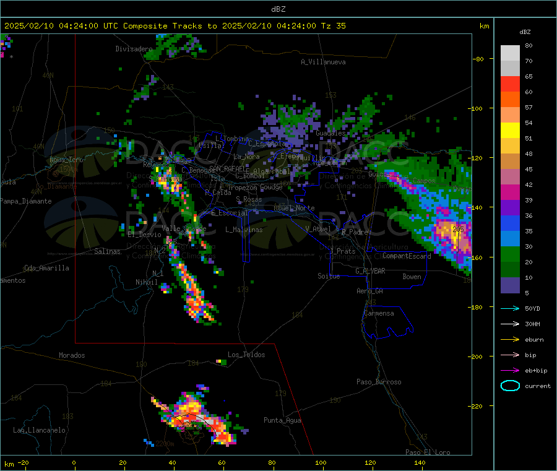Select the orange 57–60 dBZ swatch
Image resolution: width=557 pixels, height=471 pixels.
click(x=510, y=100)
